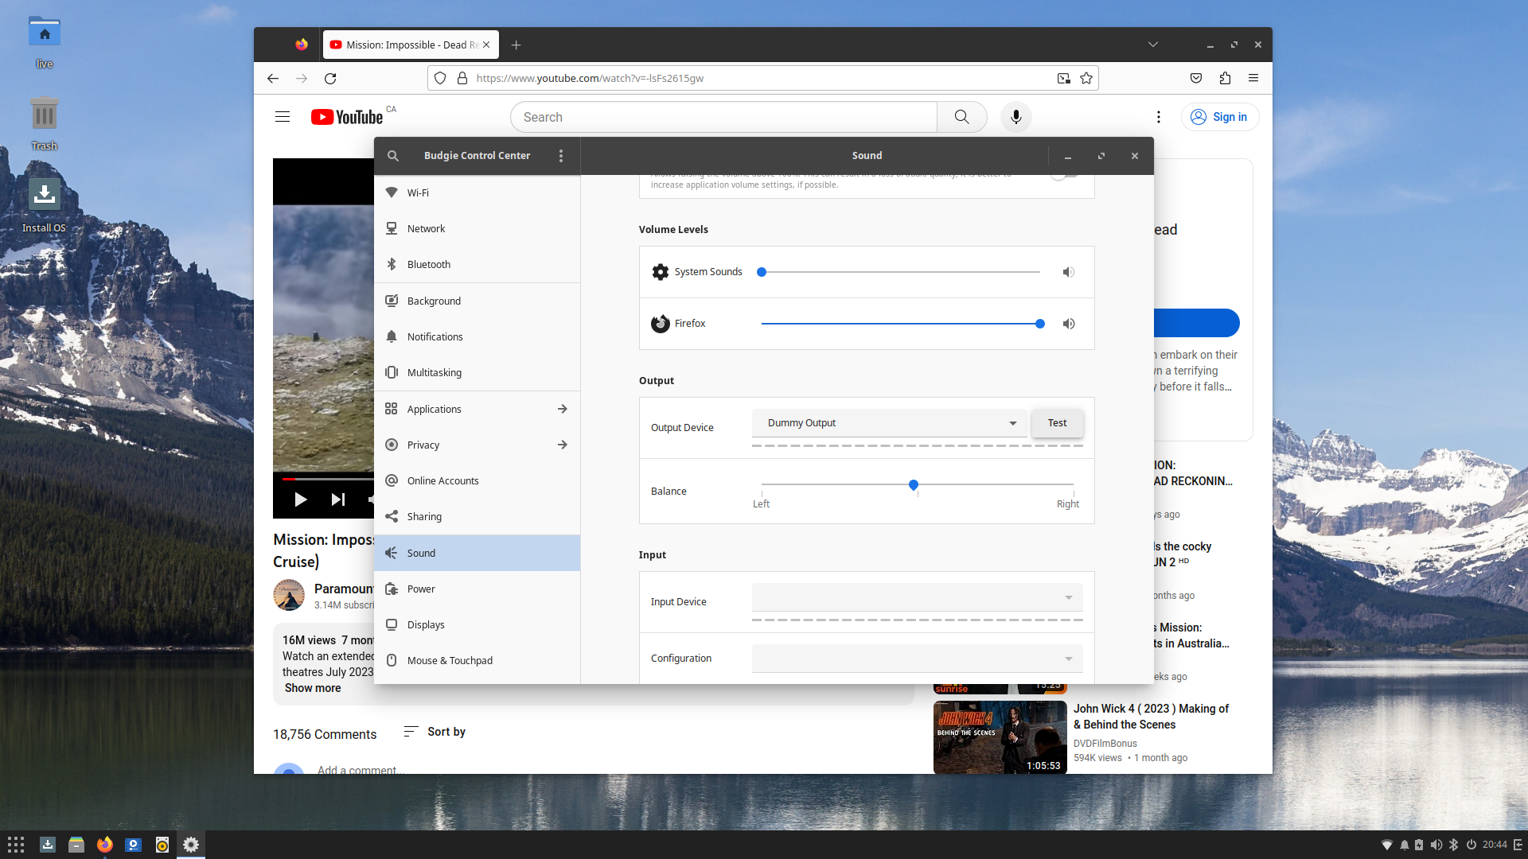Expand the Applications settings section
Image resolution: width=1528 pixels, height=859 pixels.
click(x=477, y=409)
